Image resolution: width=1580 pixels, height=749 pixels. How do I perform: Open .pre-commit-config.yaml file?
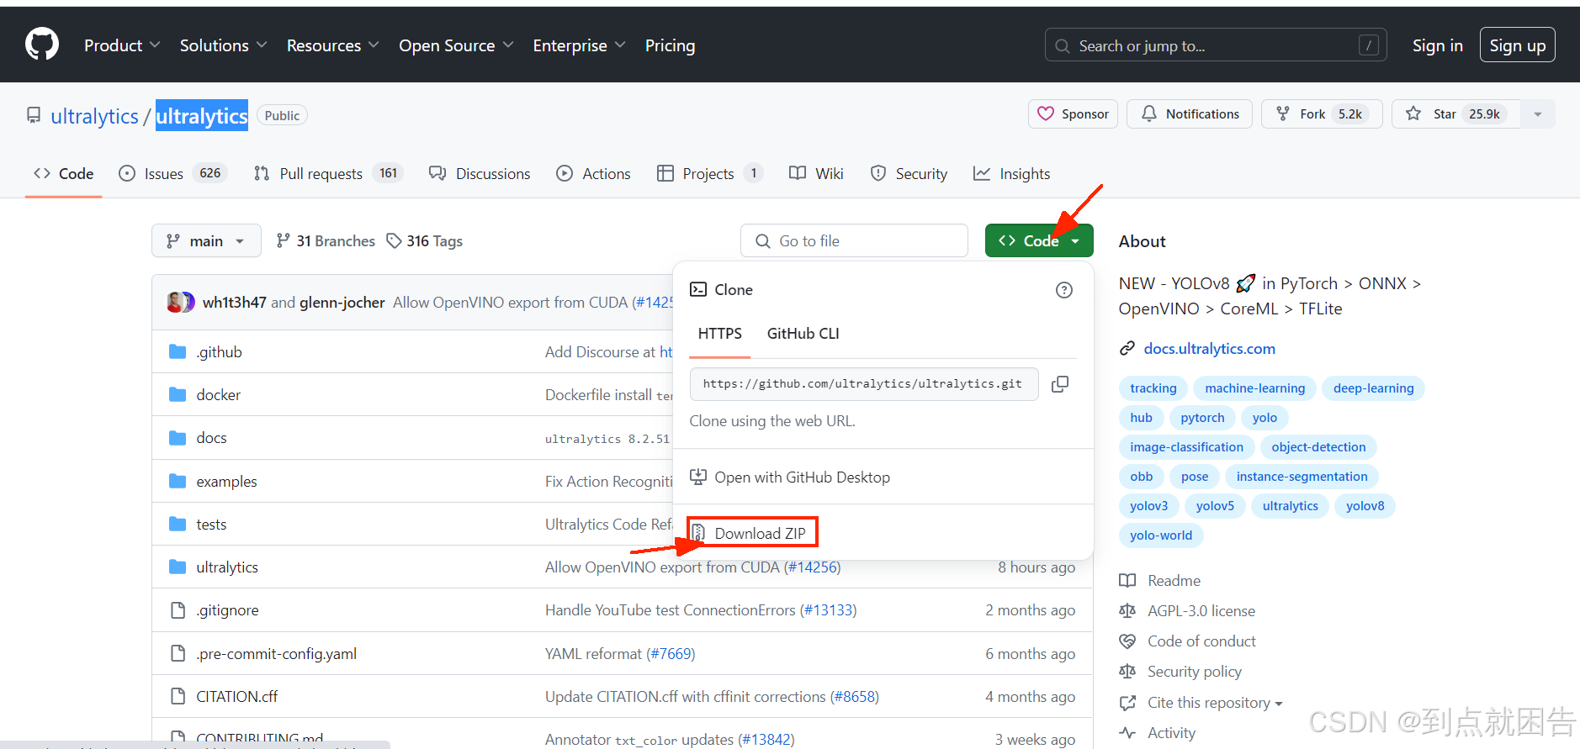tap(276, 654)
